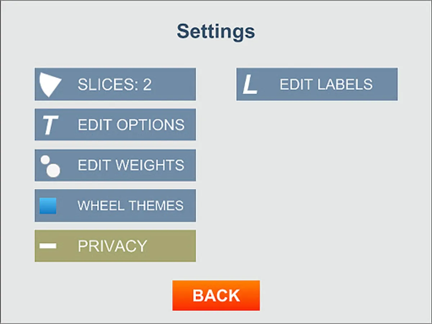
Task: Change slice count via the number 2
Action: point(147,85)
